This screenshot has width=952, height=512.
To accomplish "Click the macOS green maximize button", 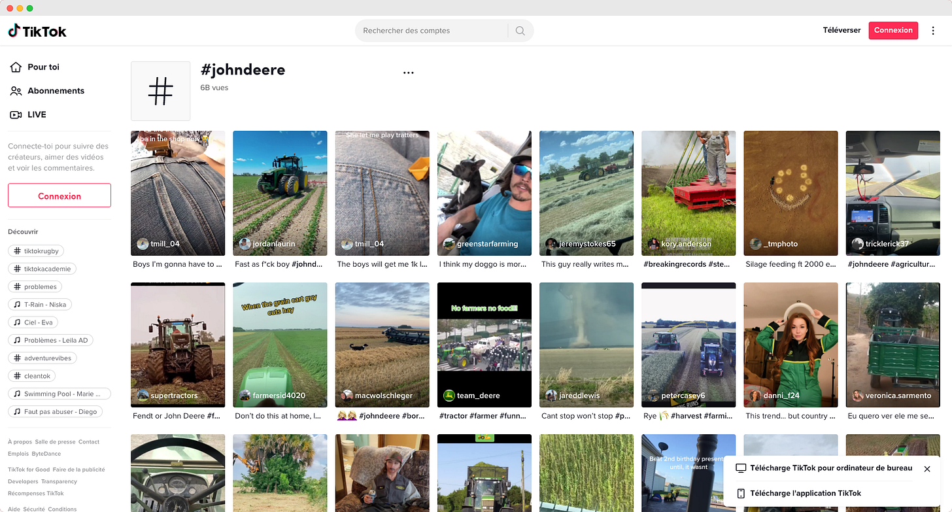I will pyautogui.click(x=30, y=8).
